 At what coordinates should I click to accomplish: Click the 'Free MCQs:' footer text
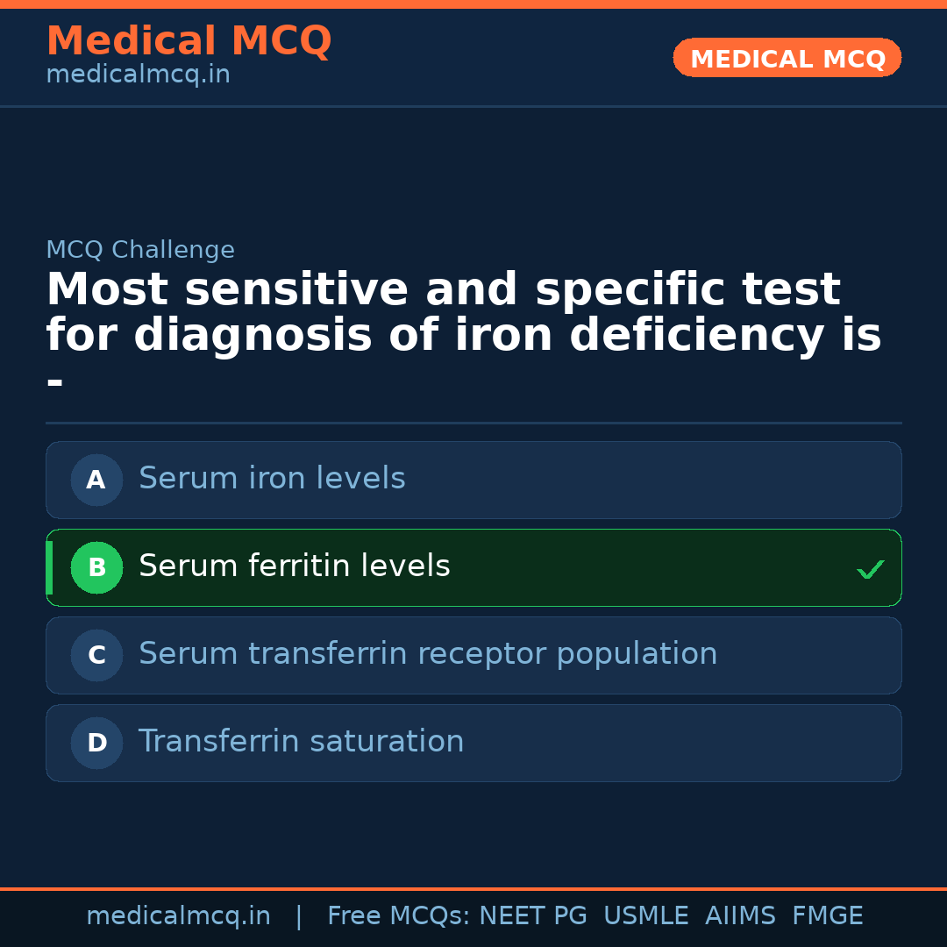[399, 916]
